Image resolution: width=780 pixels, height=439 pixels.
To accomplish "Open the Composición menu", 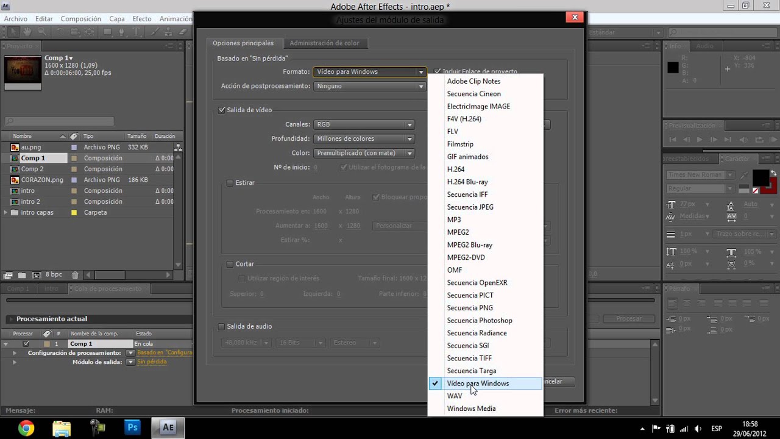I will coord(81,19).
